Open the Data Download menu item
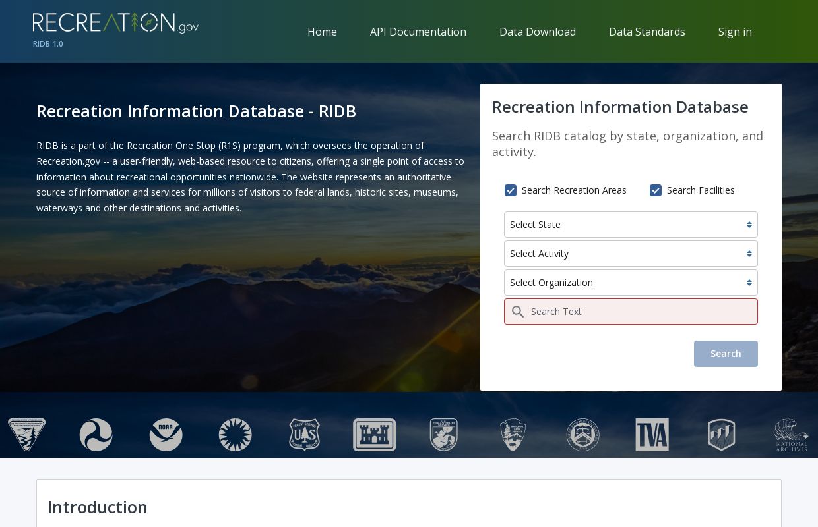 tap(538, 32)
